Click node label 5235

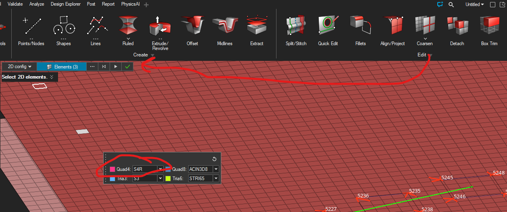click(415, 191)
